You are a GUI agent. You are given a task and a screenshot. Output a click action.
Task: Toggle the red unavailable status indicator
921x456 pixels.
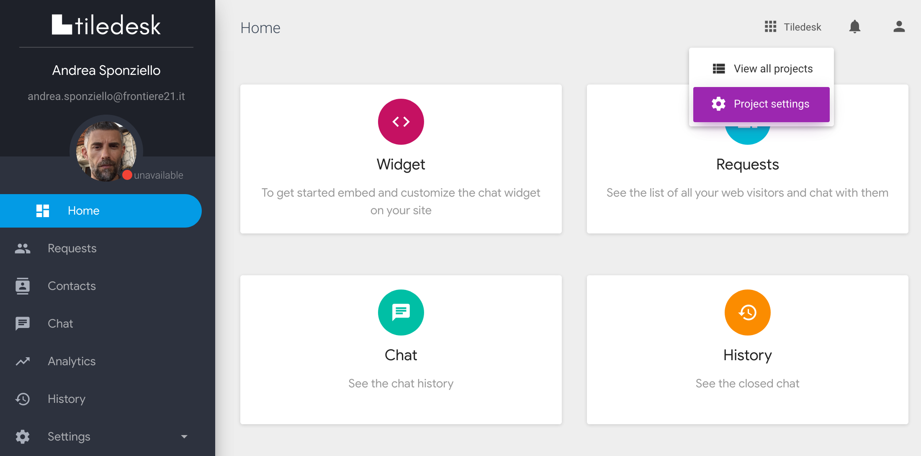tap(128, 175)
